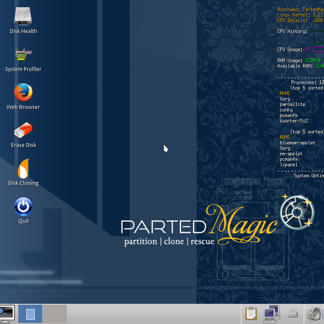
Task: Open the network connections tray icon
Action: pos(272,314)
